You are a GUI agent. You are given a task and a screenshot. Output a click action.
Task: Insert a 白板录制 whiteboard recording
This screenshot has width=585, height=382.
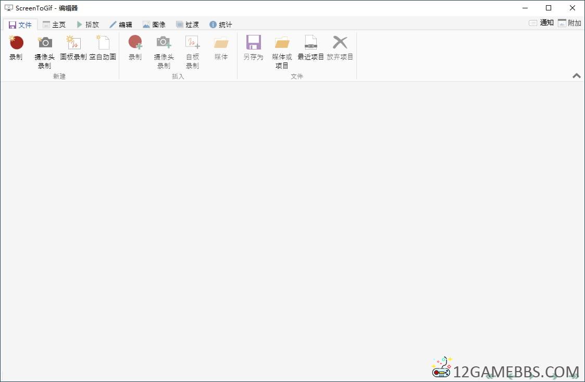click(192, 43)
